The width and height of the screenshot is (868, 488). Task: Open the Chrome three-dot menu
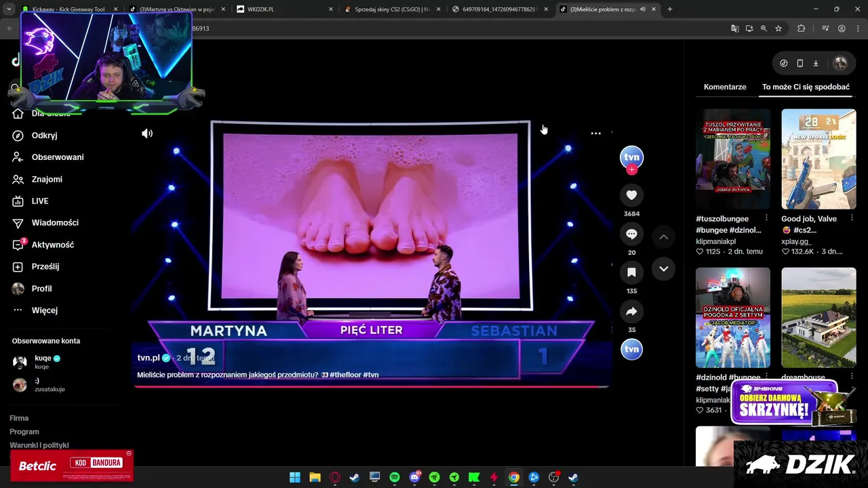[x=858, y=28]
